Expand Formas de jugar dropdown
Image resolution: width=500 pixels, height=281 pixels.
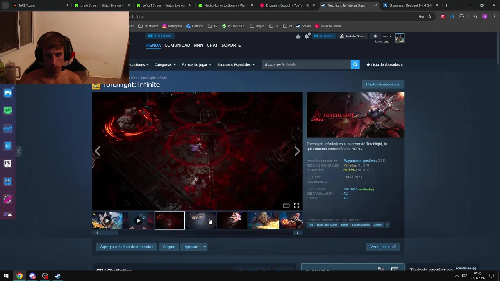196,65
